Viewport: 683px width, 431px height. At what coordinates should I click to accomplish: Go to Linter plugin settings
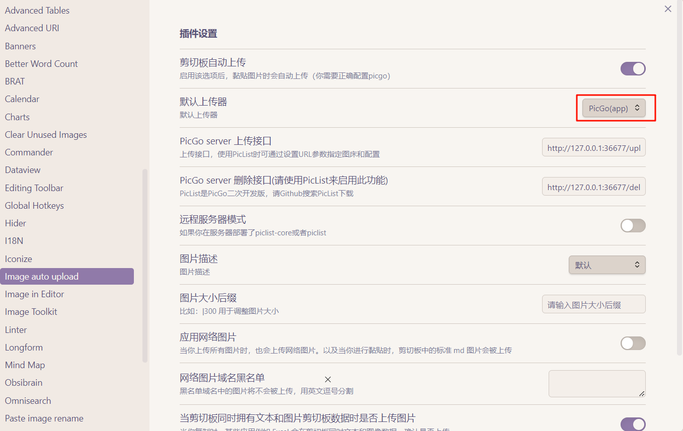pyautogui.click(x=16, y=330)
